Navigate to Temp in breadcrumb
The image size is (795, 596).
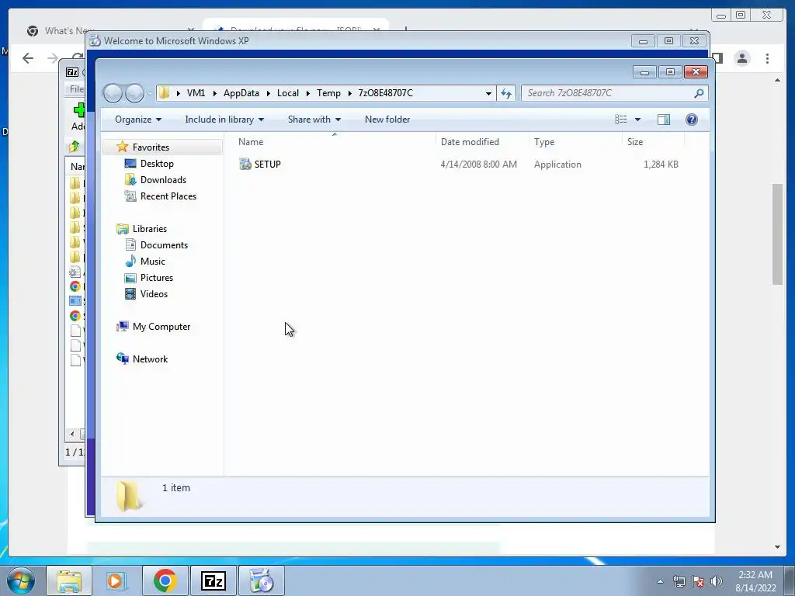pyautogui.click(x=328, y=93)
